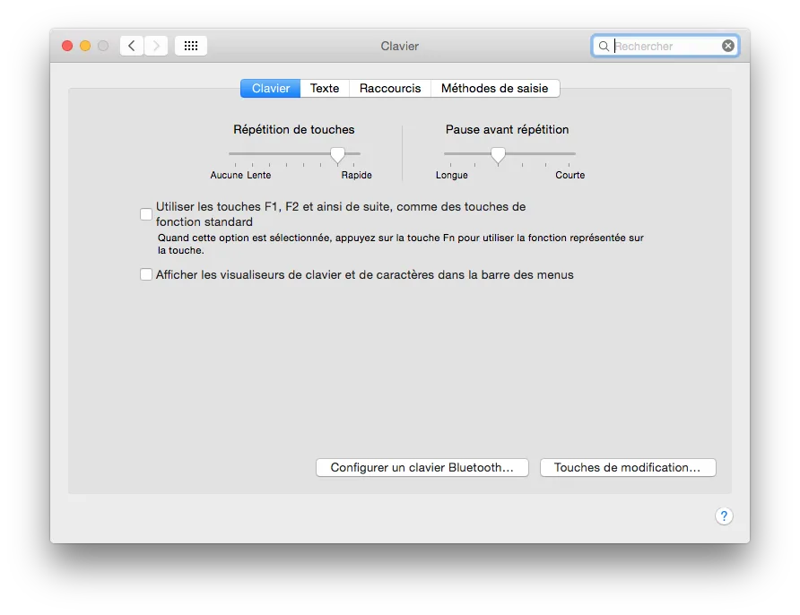800x615 pixels.
Task: Open help with the question mark button
Action: [x=724, y=516]
